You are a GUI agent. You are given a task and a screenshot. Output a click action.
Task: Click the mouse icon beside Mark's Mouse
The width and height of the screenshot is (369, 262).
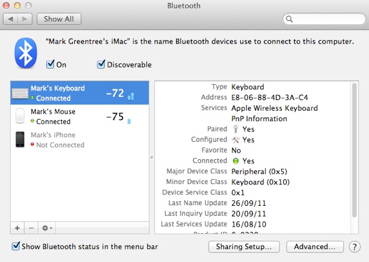(20, 116)
